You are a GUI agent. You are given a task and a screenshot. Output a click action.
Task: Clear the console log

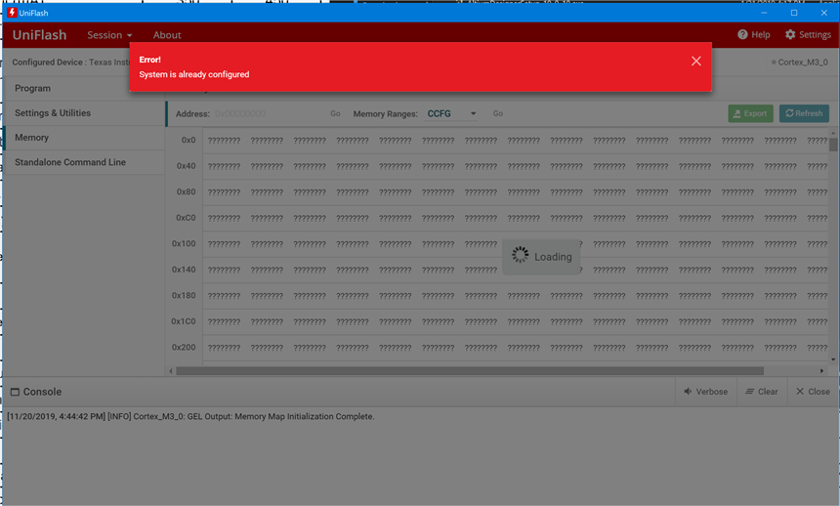coord(762,392)
